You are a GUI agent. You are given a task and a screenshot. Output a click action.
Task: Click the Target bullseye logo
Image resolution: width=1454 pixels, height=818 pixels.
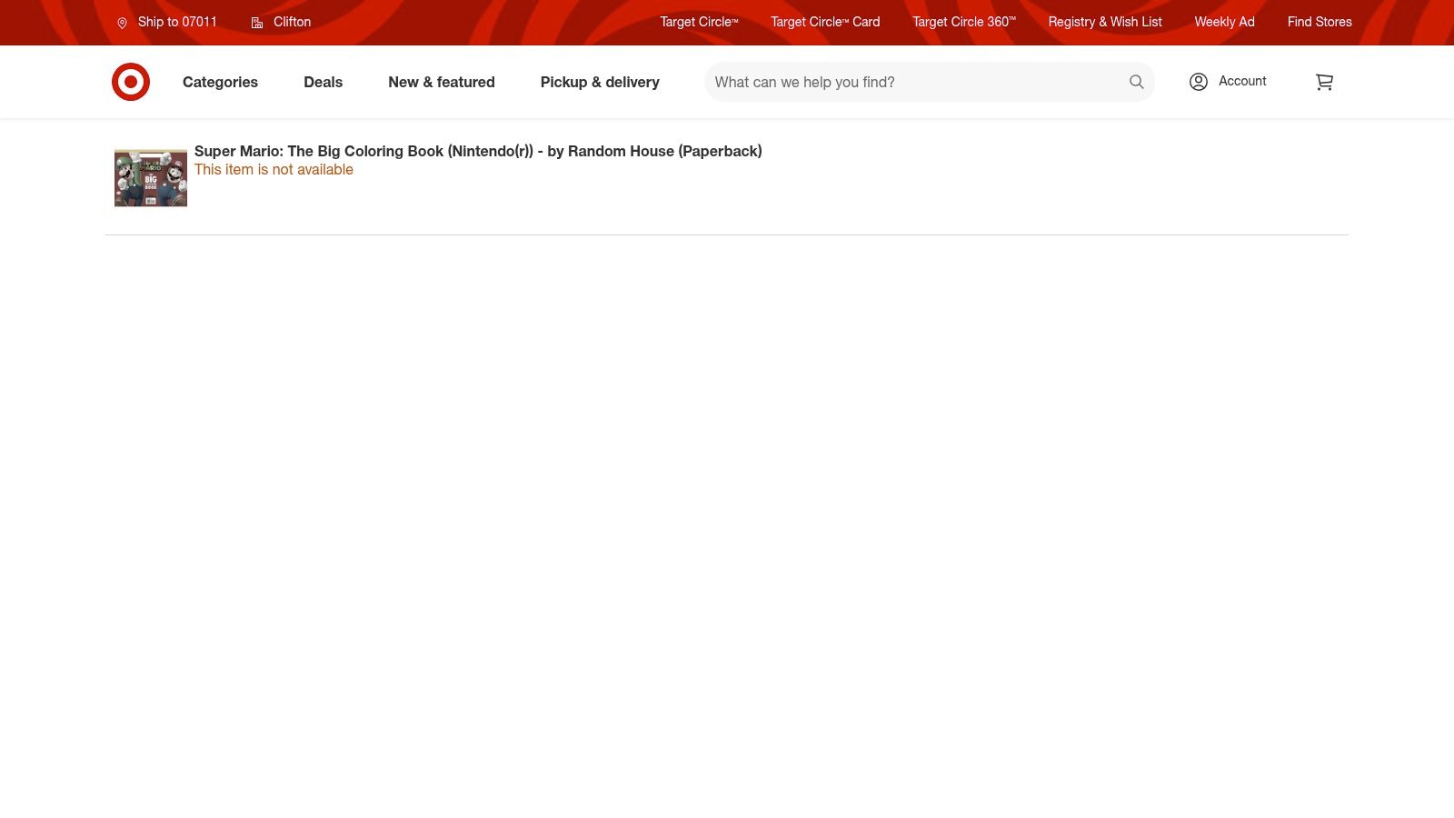coord(131,82)
